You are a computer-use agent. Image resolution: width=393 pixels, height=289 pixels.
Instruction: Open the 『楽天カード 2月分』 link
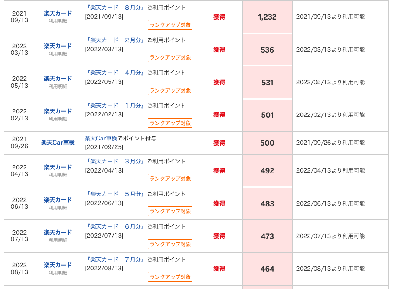pyautogui.click(x=116, y=40)
